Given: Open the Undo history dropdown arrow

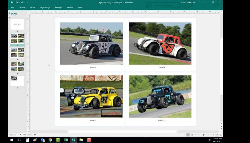Looking at the screenshot, I should click(x=19, y=2).
